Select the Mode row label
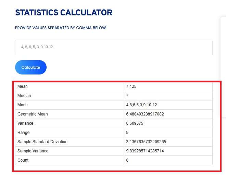 point(23,105)
